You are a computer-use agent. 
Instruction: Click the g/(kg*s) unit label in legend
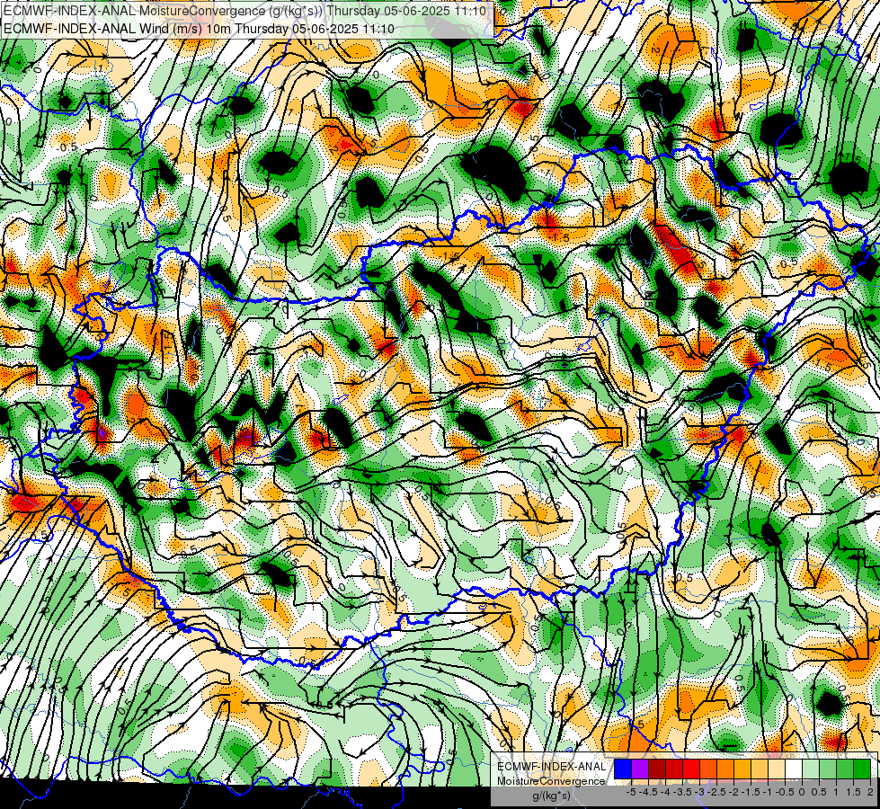(552, 796)
